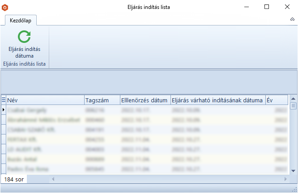The width and height of the screenshot is (298, 193).
Task: Close the Eljárás indítás lista window
Action: 287,7
